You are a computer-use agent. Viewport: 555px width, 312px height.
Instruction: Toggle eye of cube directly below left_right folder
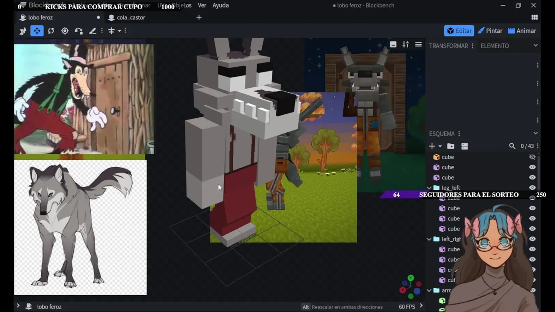click(532, 249)
